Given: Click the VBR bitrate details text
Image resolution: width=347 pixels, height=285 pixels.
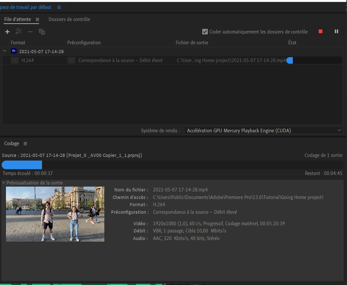Looking at the screenshot, I should (189, 231).
